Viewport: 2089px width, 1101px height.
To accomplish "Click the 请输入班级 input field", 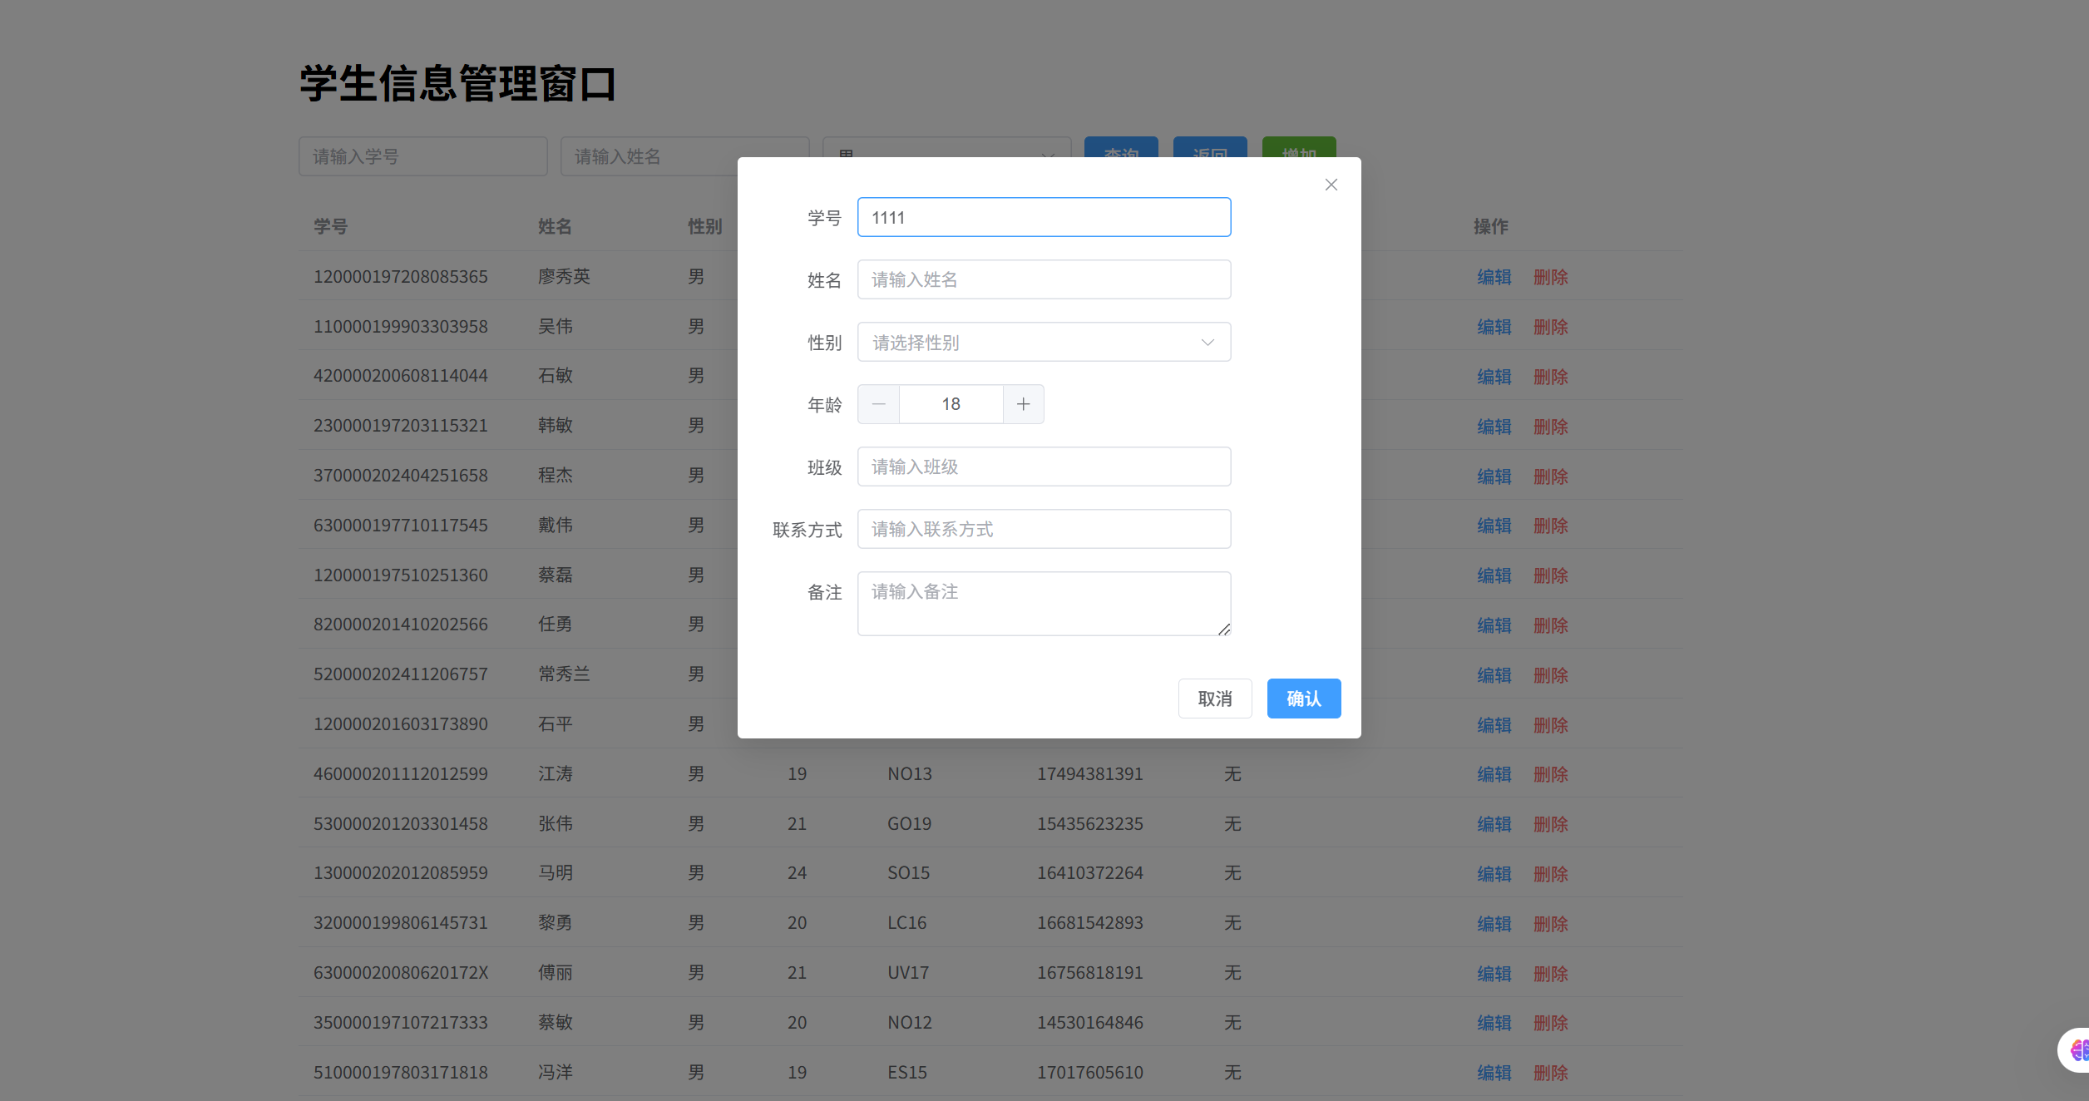I will click(x=1043, y=467).
